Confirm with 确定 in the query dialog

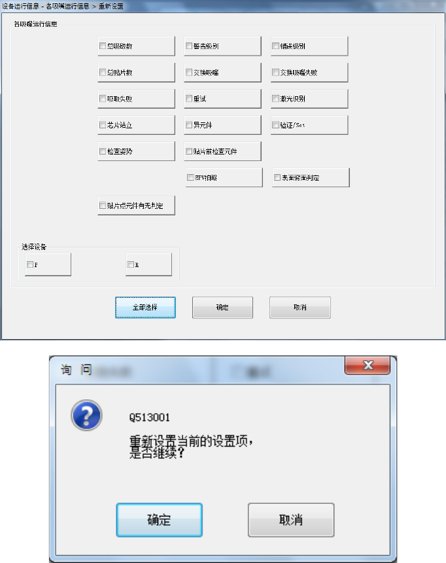pos(160,520)
